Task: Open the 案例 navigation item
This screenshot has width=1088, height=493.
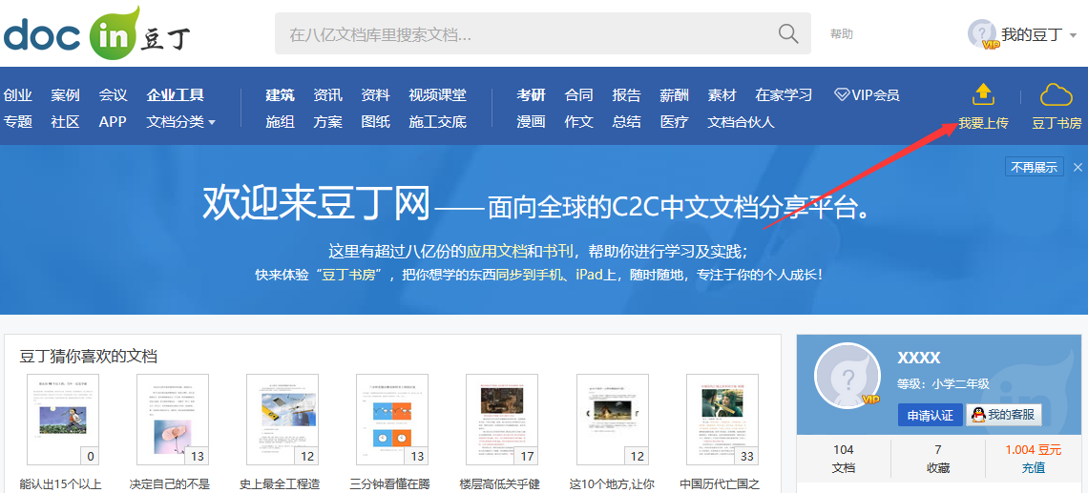Action: pyautogui.click(x=65, y=95)
